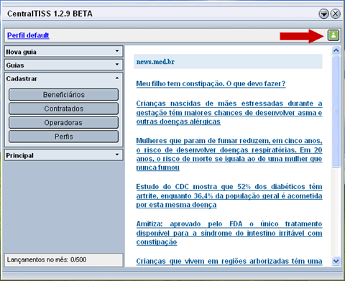This screenshot has height=281, width=345.
Task: Open Contratados registration
Action: pos(64,109)
